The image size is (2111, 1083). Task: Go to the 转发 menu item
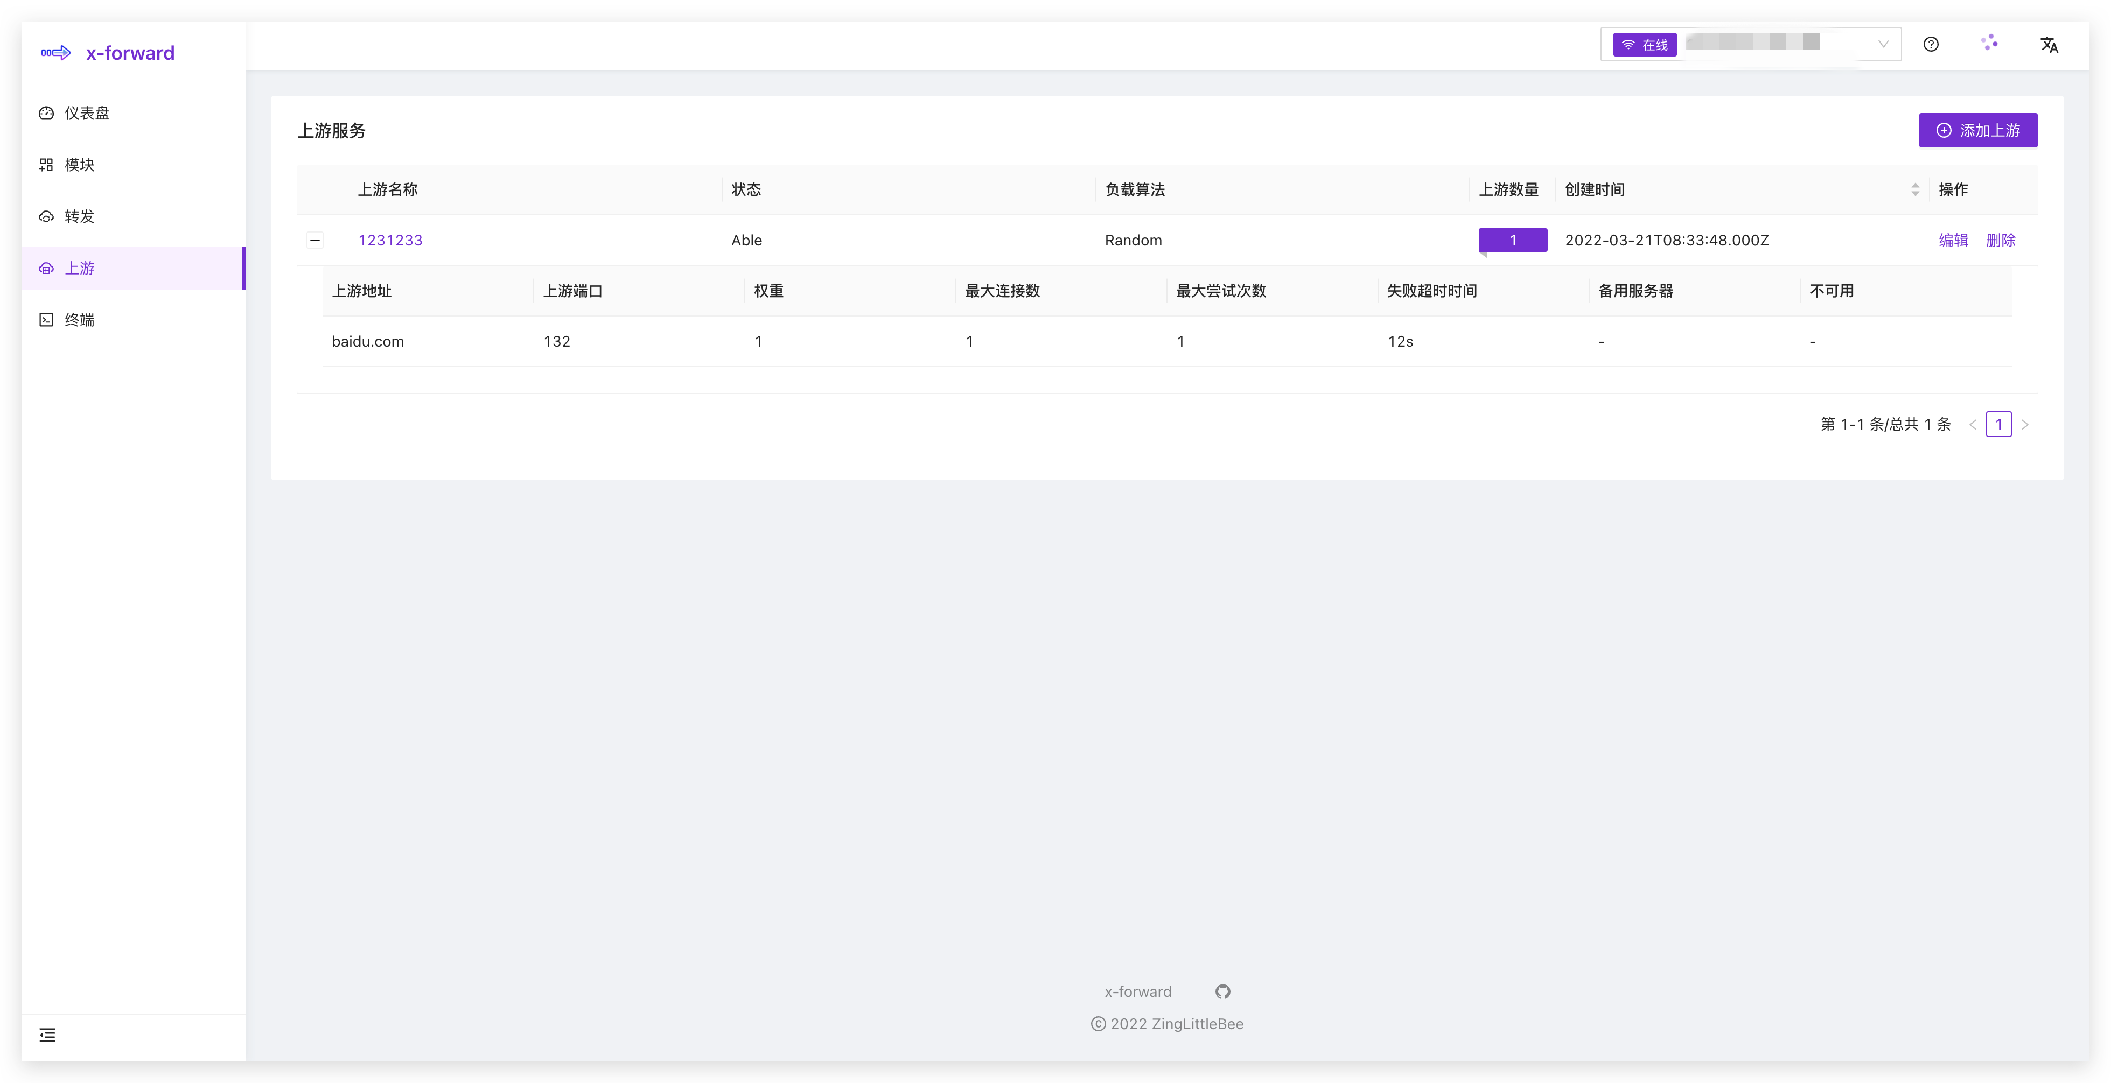(x=80, y=216)
